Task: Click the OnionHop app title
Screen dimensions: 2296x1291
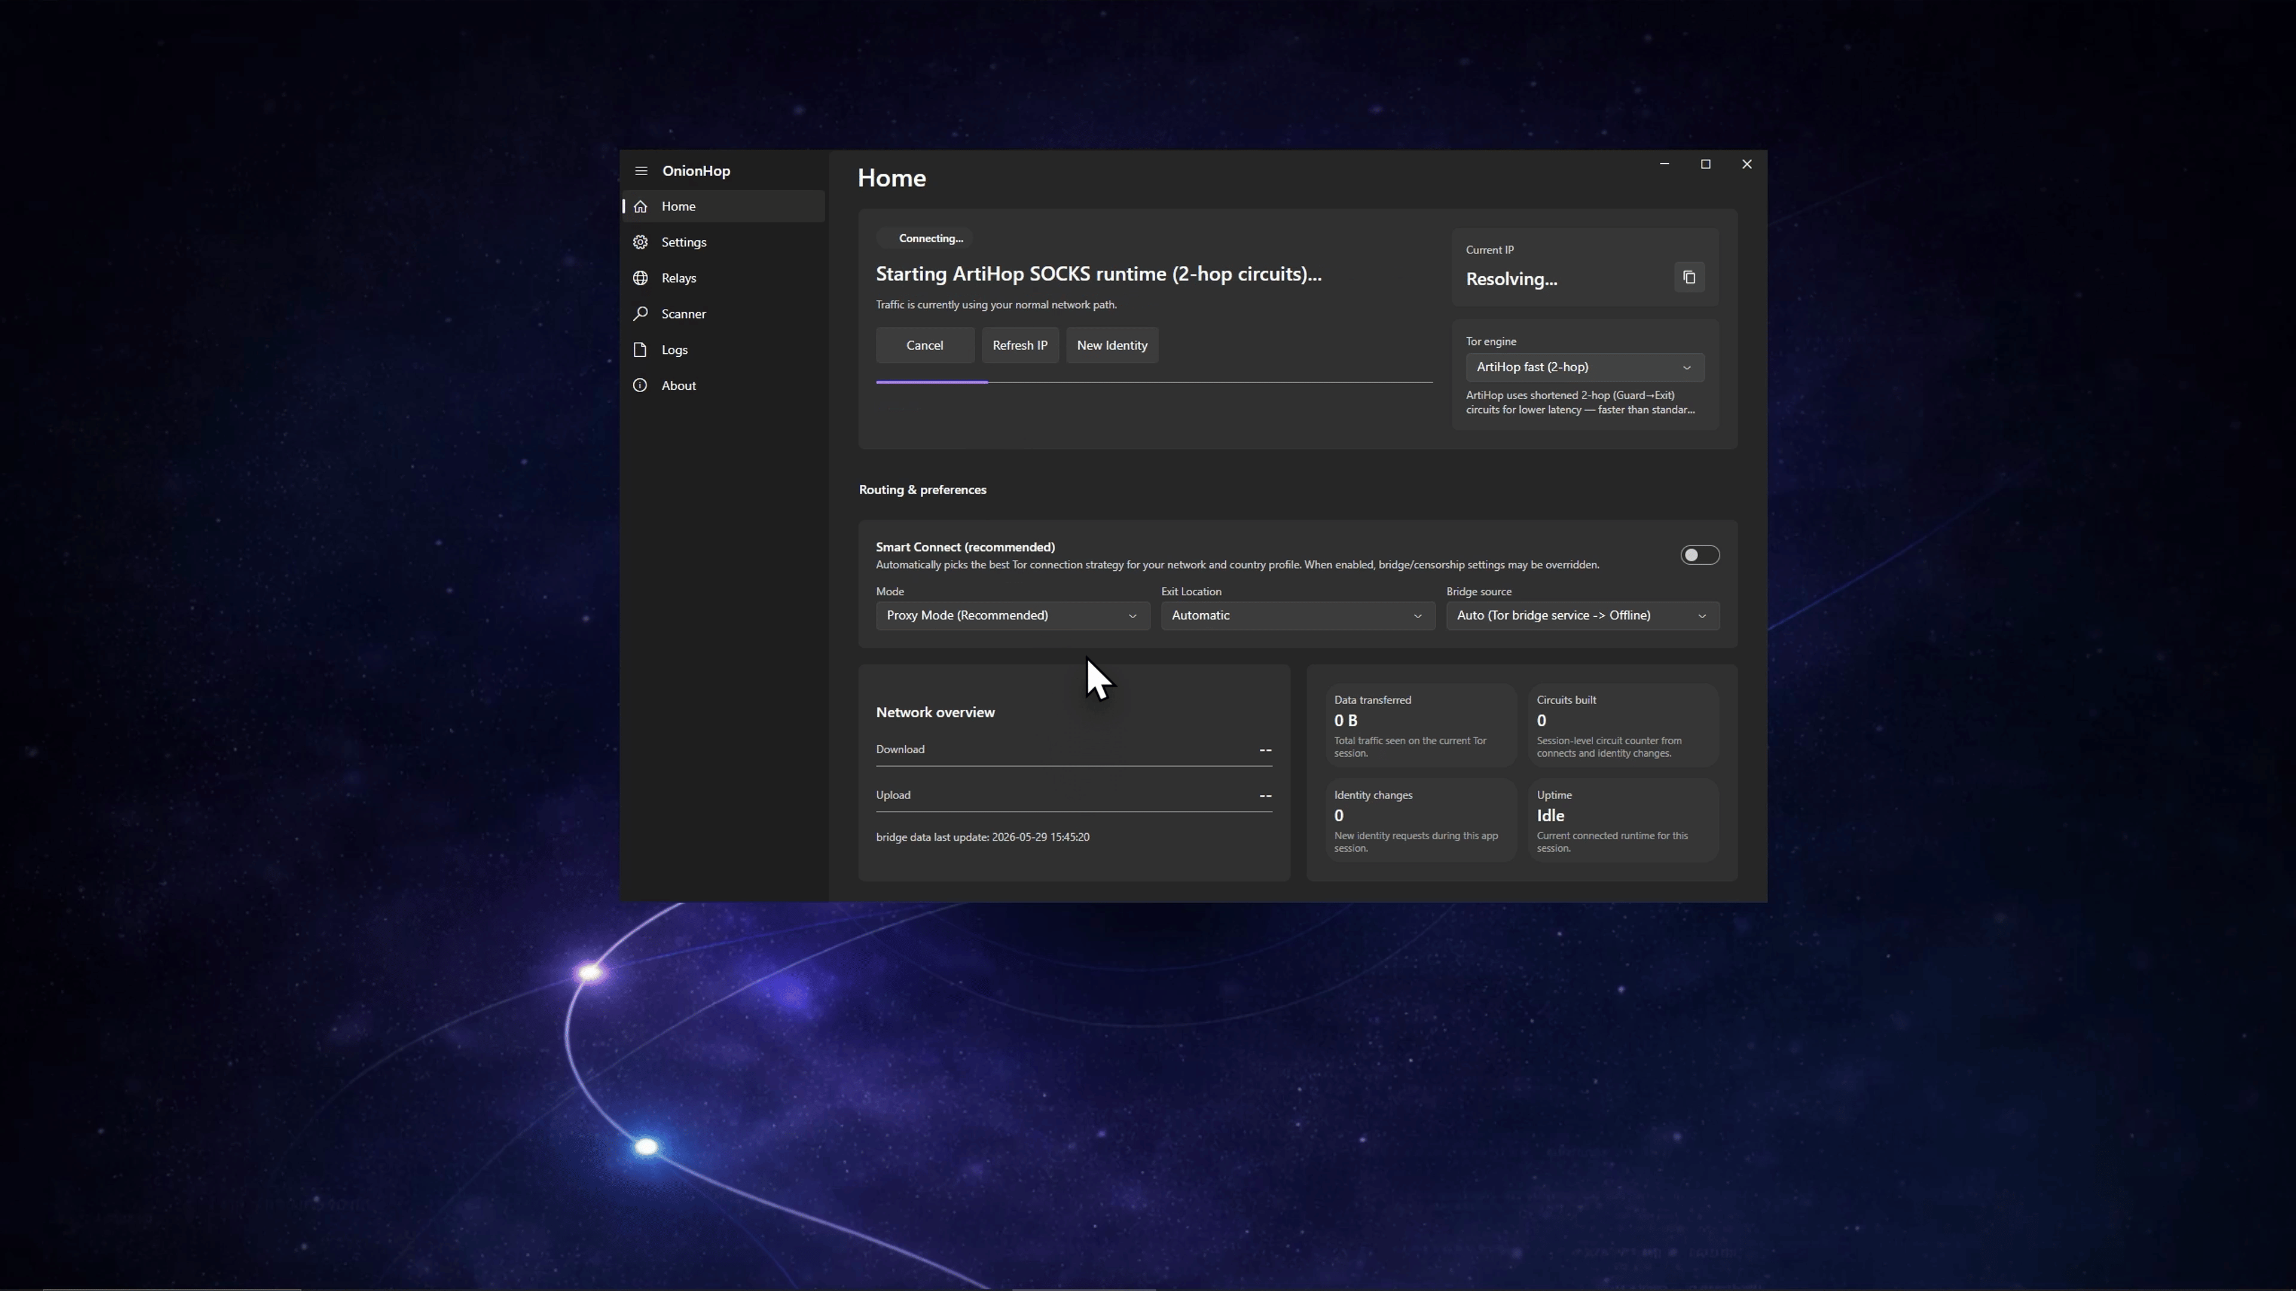Action: [696, 171]
